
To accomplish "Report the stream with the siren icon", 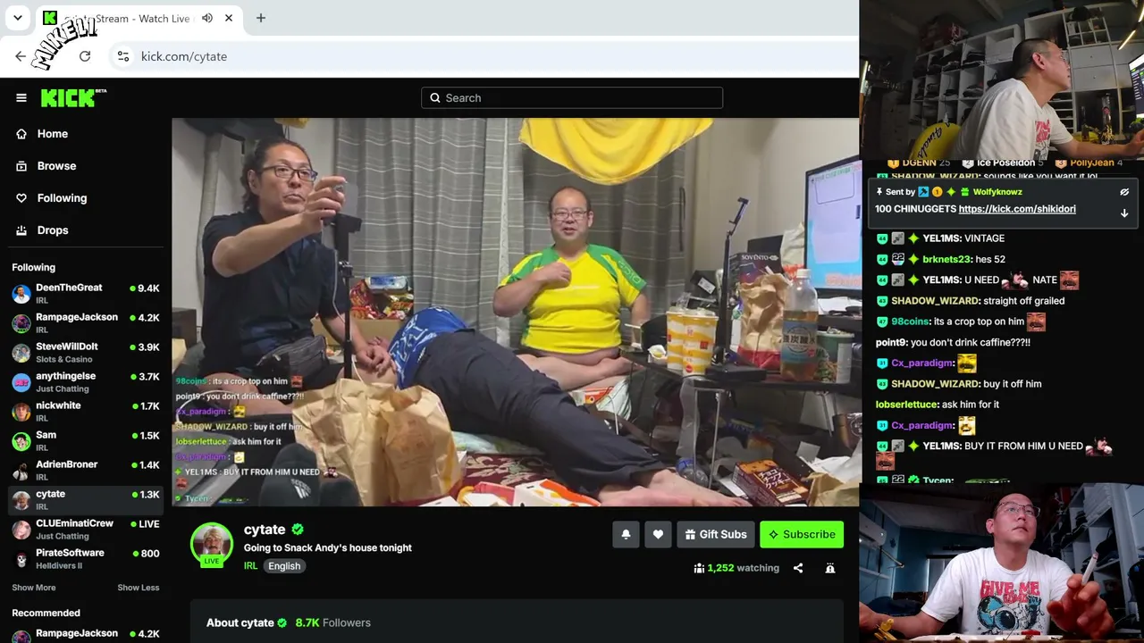I will pyautogui.click(x=830, y=568).
